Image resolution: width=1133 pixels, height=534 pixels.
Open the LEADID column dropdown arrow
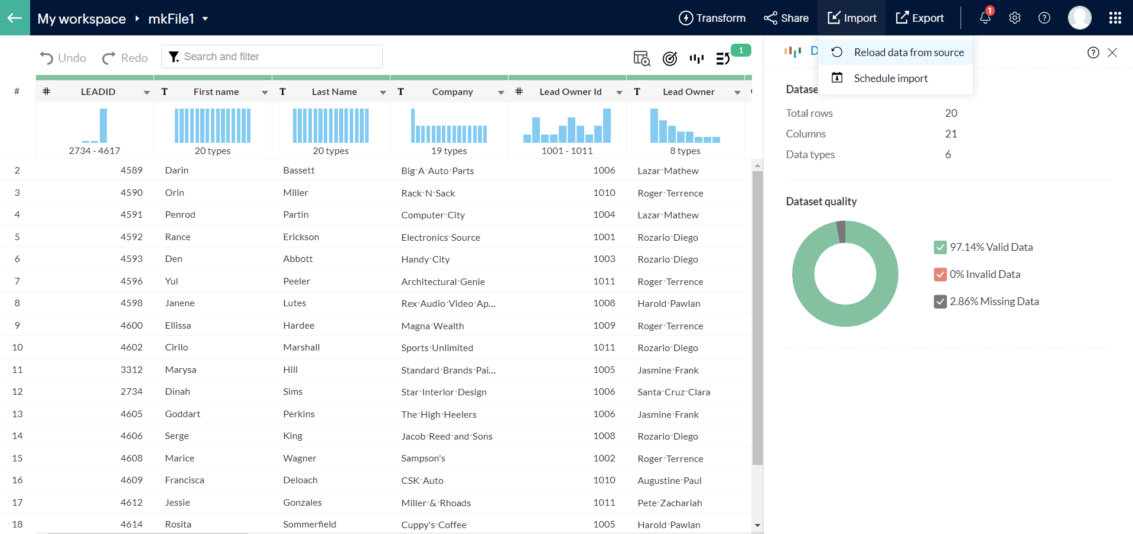[146, 93]
